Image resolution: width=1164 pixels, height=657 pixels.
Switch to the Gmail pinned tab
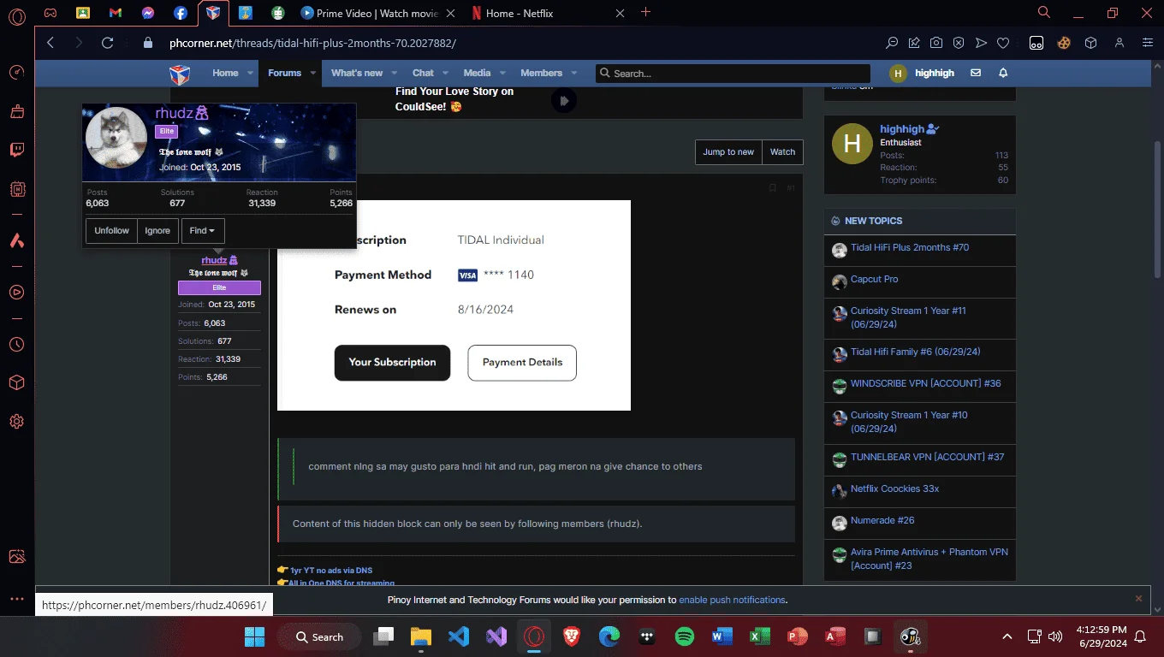[116, 13]
